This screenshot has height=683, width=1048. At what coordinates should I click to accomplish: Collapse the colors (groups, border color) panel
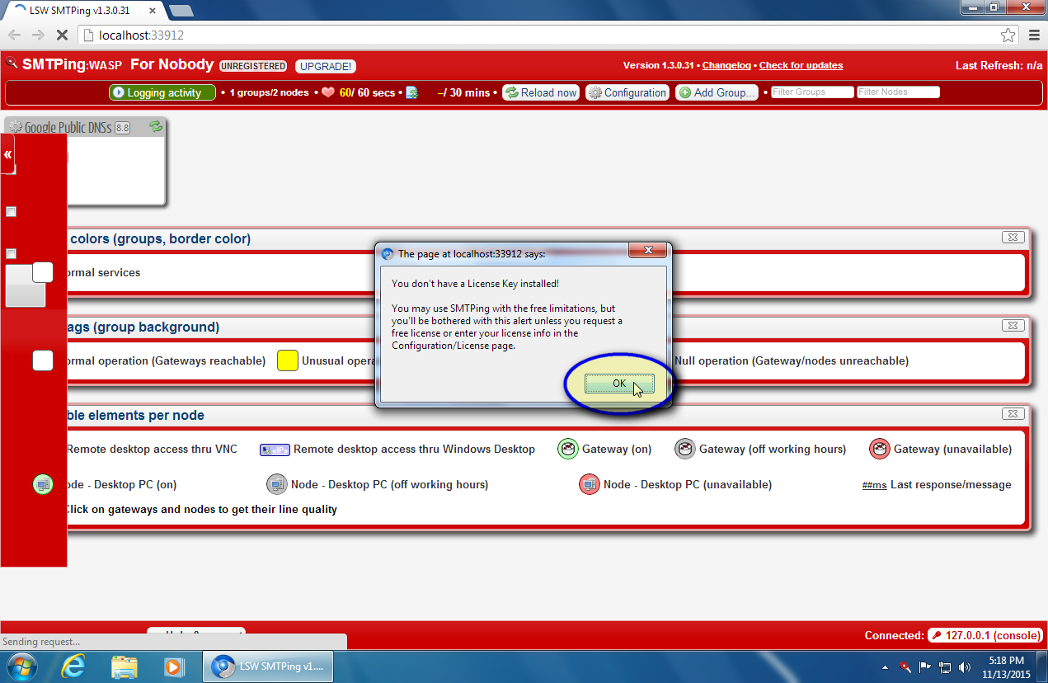1013,238
